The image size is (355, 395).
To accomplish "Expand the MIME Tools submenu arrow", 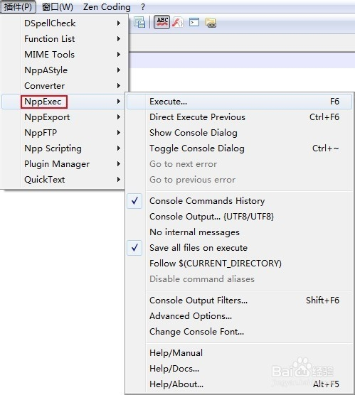I will pyautogui.click(x=119, y=55).
